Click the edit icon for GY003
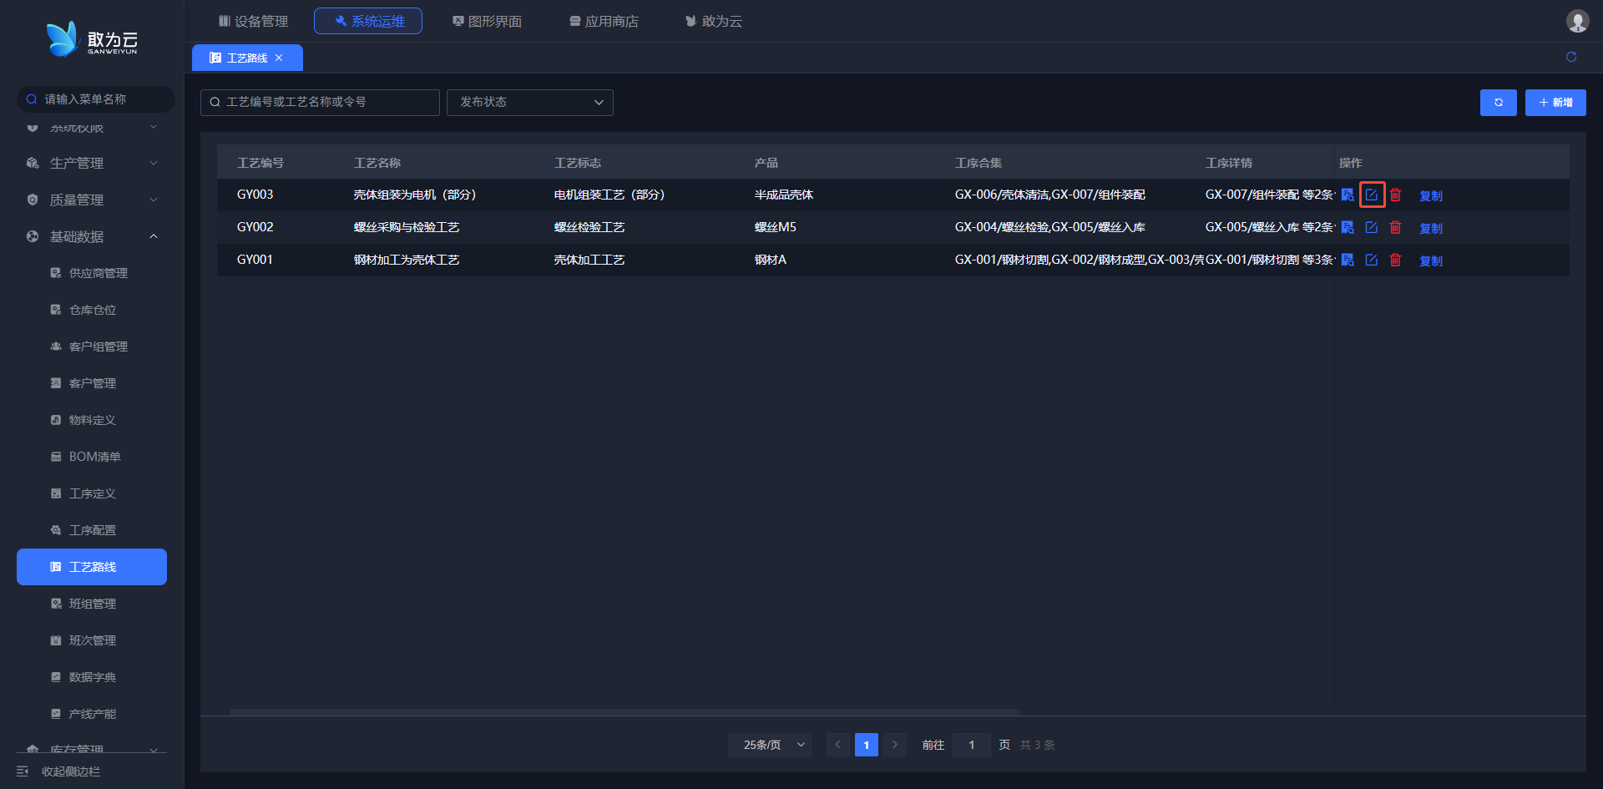 click(1371, 195)
